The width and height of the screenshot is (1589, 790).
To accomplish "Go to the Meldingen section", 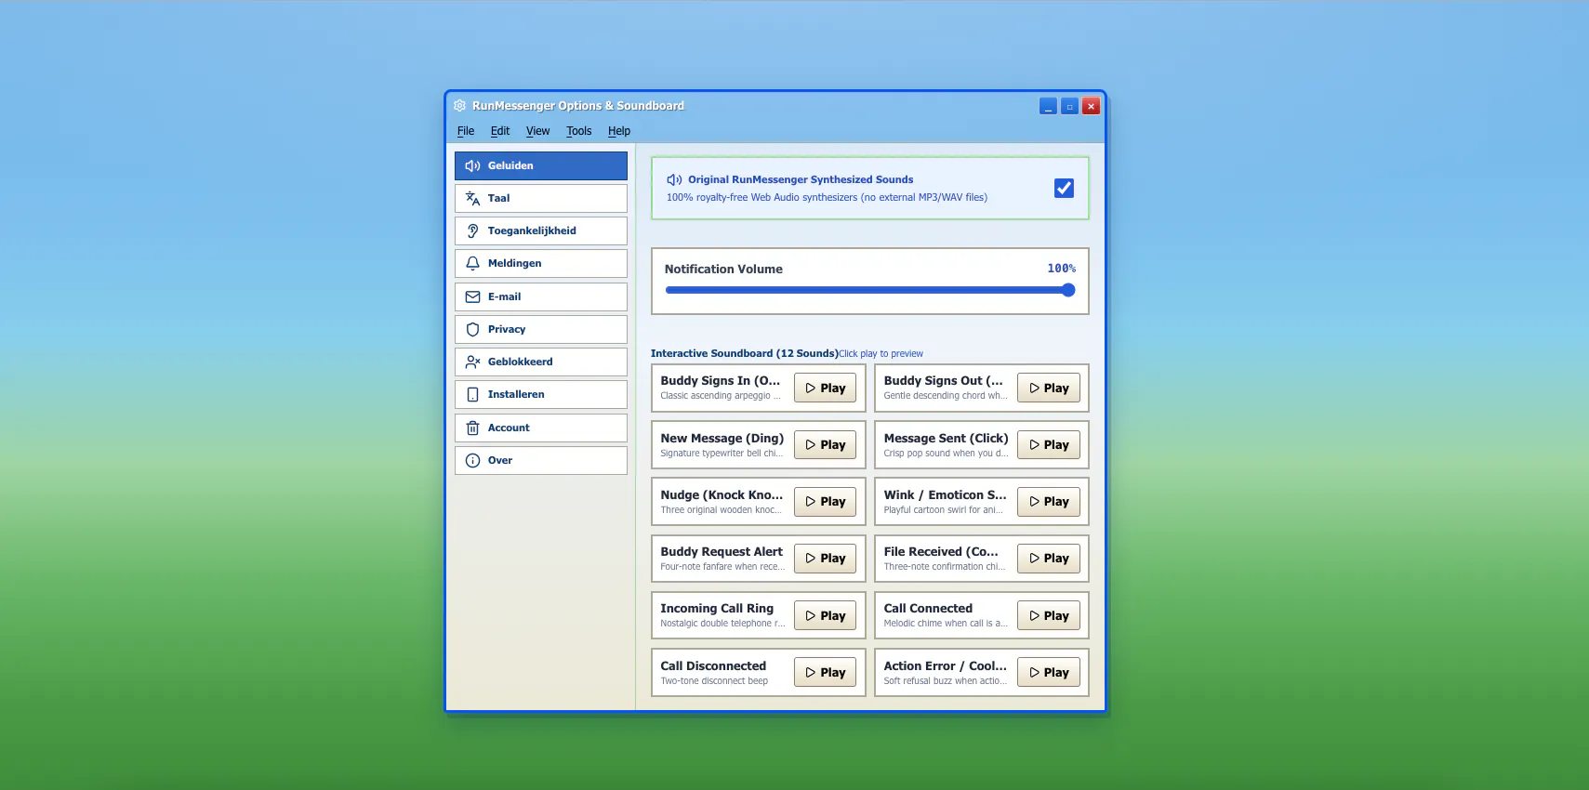I will point(541,263).
